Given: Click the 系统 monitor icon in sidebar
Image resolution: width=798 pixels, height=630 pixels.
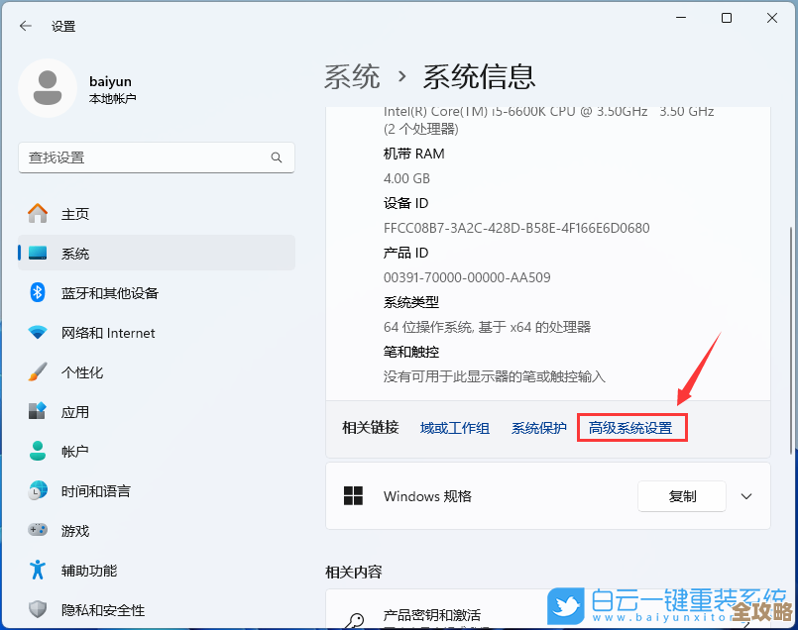Looking at the screenshot, I should [38, 253].
